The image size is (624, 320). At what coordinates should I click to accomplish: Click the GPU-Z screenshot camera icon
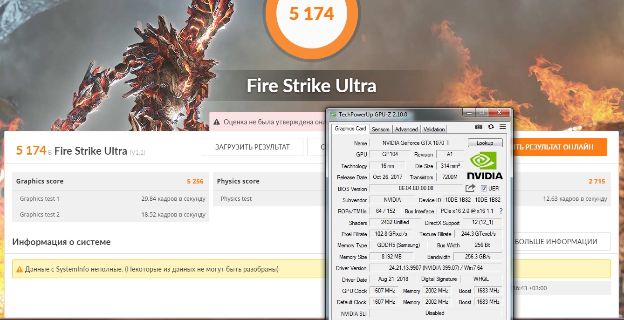479,127
